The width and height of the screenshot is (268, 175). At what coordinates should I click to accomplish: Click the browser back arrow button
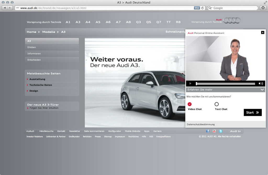[x=5, y=8]
